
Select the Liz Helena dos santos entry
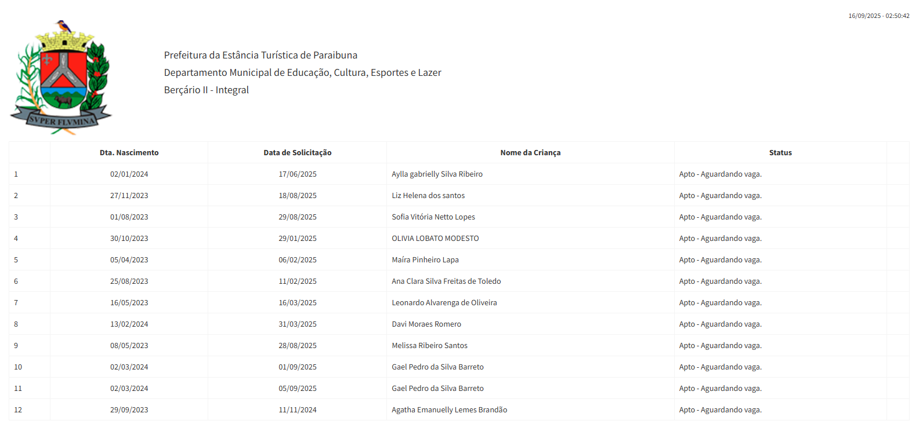tap(428, 196)
